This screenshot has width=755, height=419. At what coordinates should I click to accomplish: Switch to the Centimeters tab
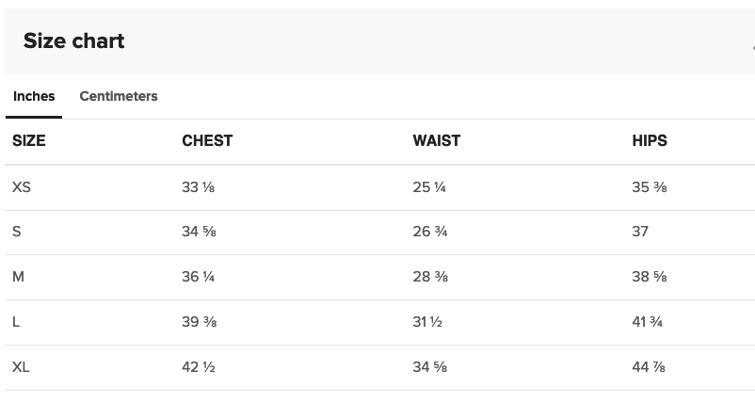(x=119, y=96)
